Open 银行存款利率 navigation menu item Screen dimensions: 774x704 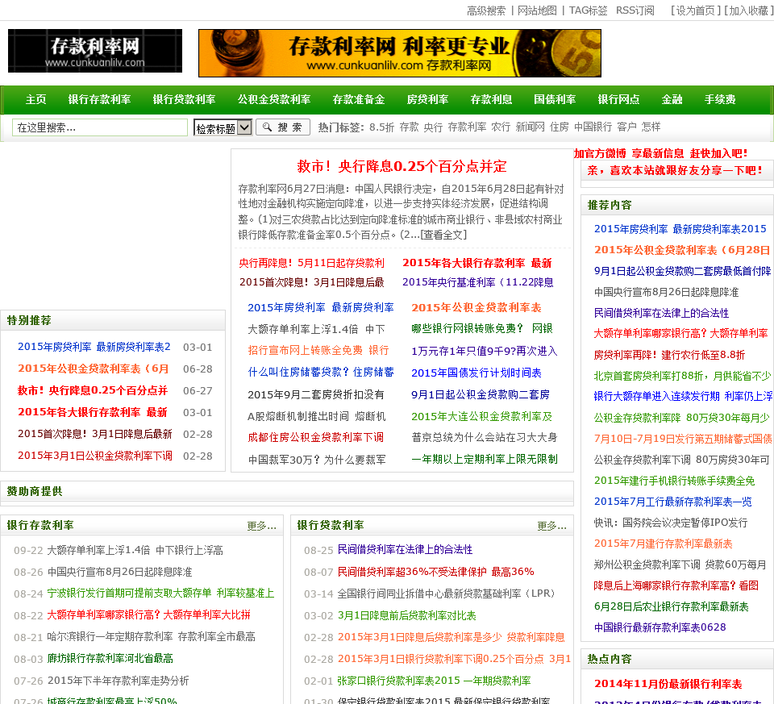click(x=99, y=99)
